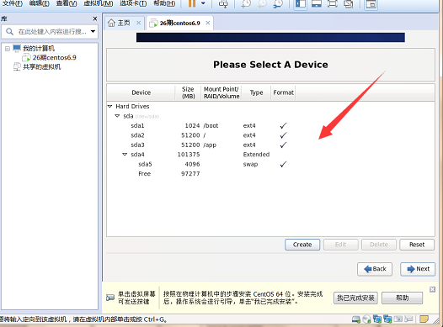Viewport: 443px width, 327px height.
Task: Select the sda5 swap partition row
Action: tap(270, 164)
